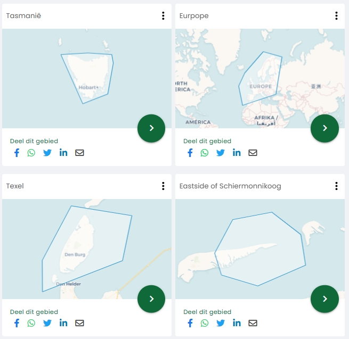Open Eurpope card three-dot menu

(x=336, y=16)
